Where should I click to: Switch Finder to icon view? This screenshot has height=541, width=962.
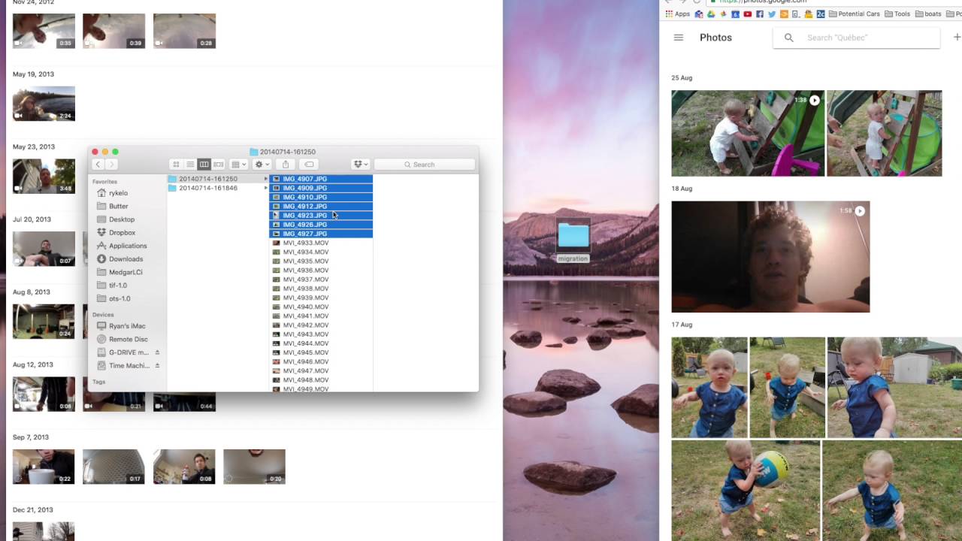(177, 165)
